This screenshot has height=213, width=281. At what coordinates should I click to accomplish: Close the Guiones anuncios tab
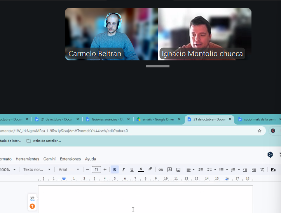pos(128,119)
